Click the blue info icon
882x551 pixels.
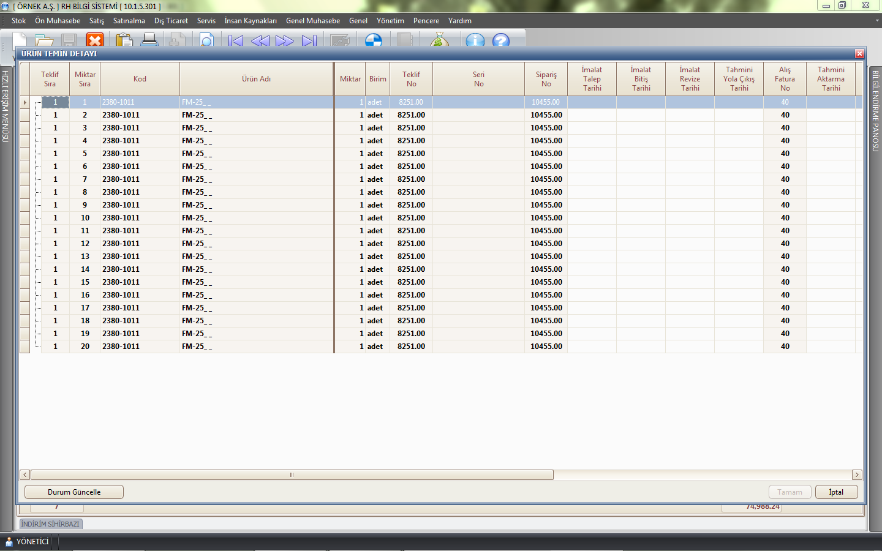(475, 41)
